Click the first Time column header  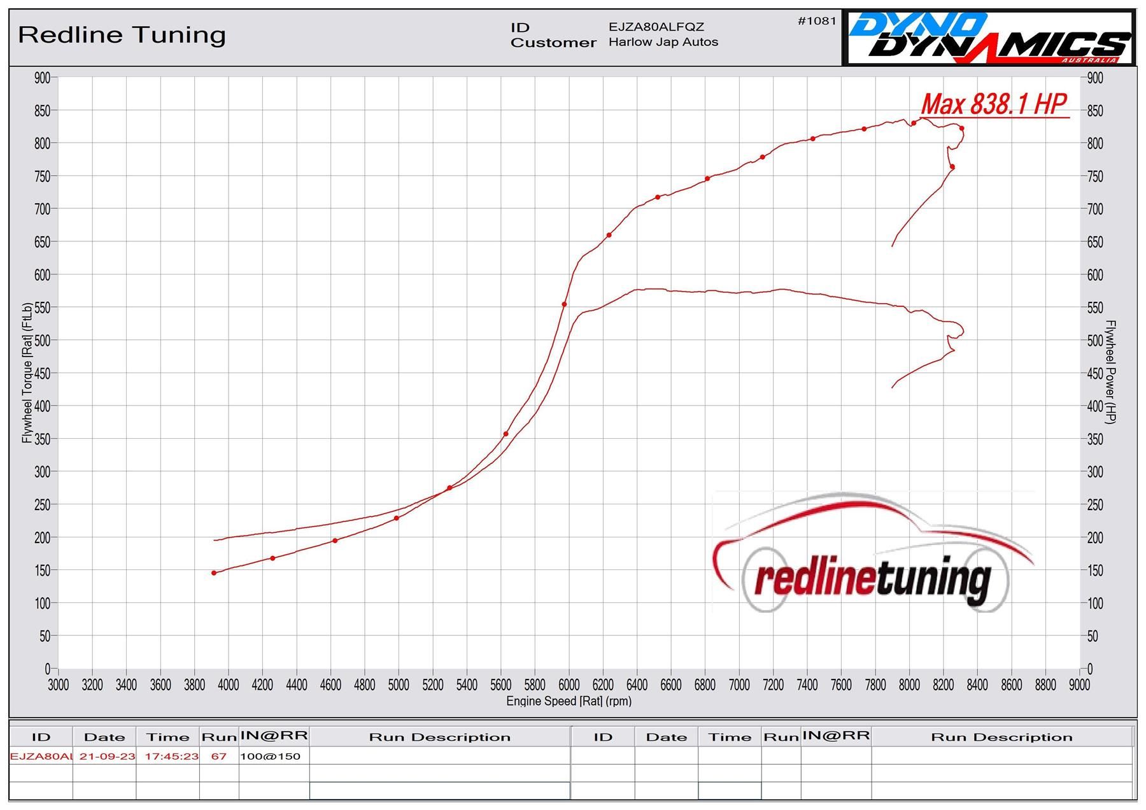168,737
